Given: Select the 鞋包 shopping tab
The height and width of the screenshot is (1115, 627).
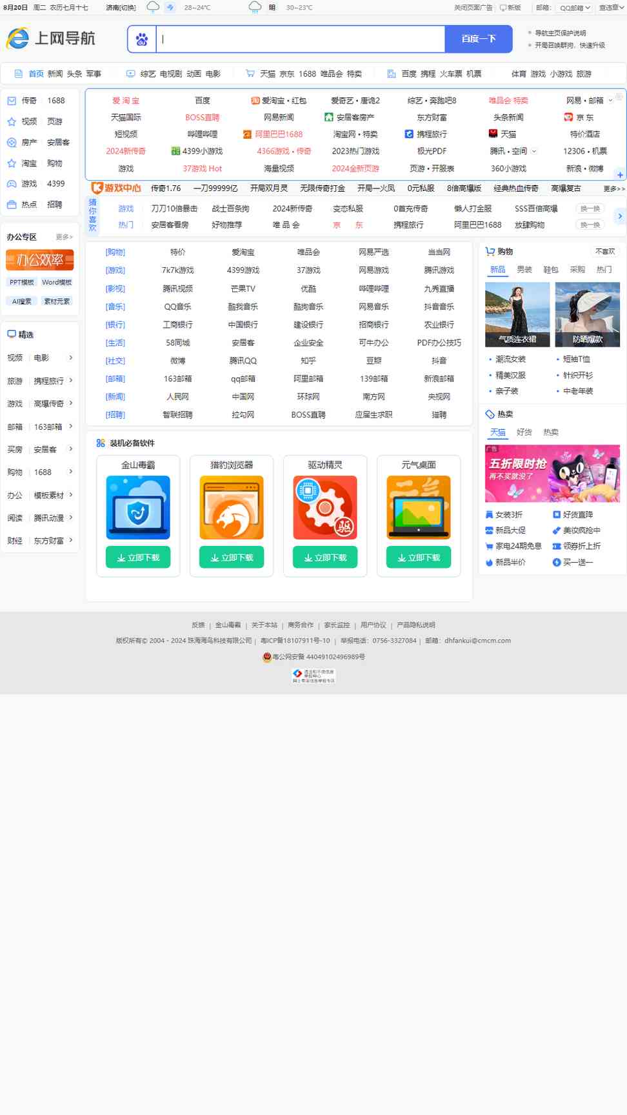Looking at the screenshot, I should tap(551, 270).
